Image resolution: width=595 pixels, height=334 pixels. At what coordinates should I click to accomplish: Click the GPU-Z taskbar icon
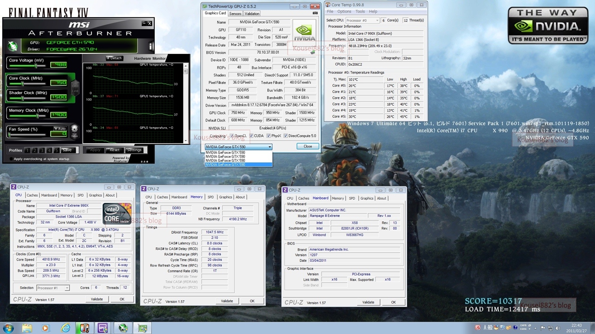(x=142, y=328)
